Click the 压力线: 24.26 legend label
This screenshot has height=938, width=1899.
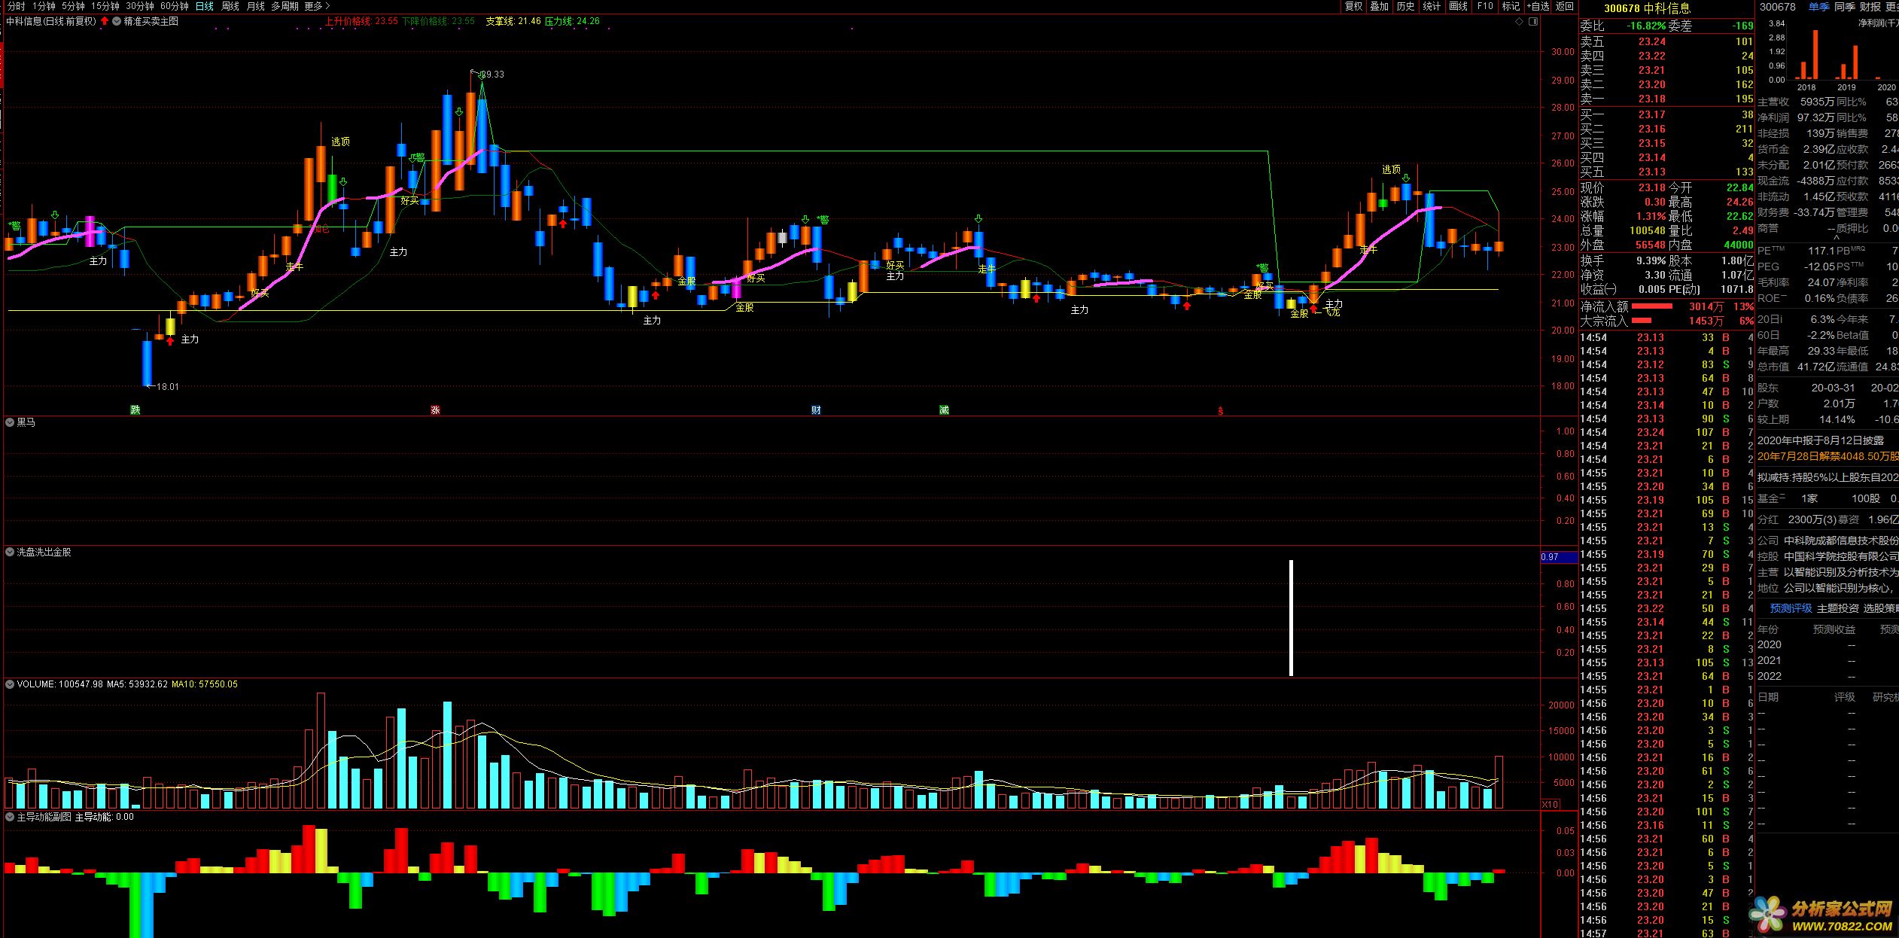click(572, 21)
